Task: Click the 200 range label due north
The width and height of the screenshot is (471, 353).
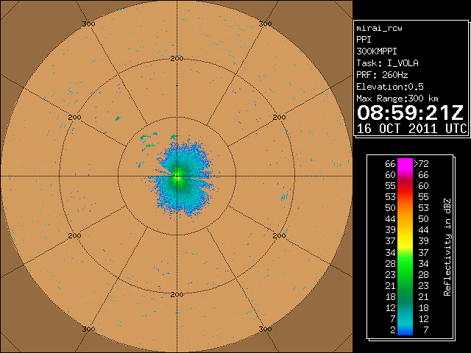Action: pyautogui.click(x=177, y=59)
